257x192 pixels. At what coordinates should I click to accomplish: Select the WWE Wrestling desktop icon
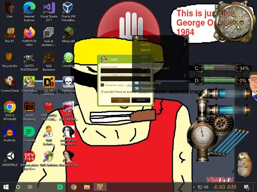point(29,111)
